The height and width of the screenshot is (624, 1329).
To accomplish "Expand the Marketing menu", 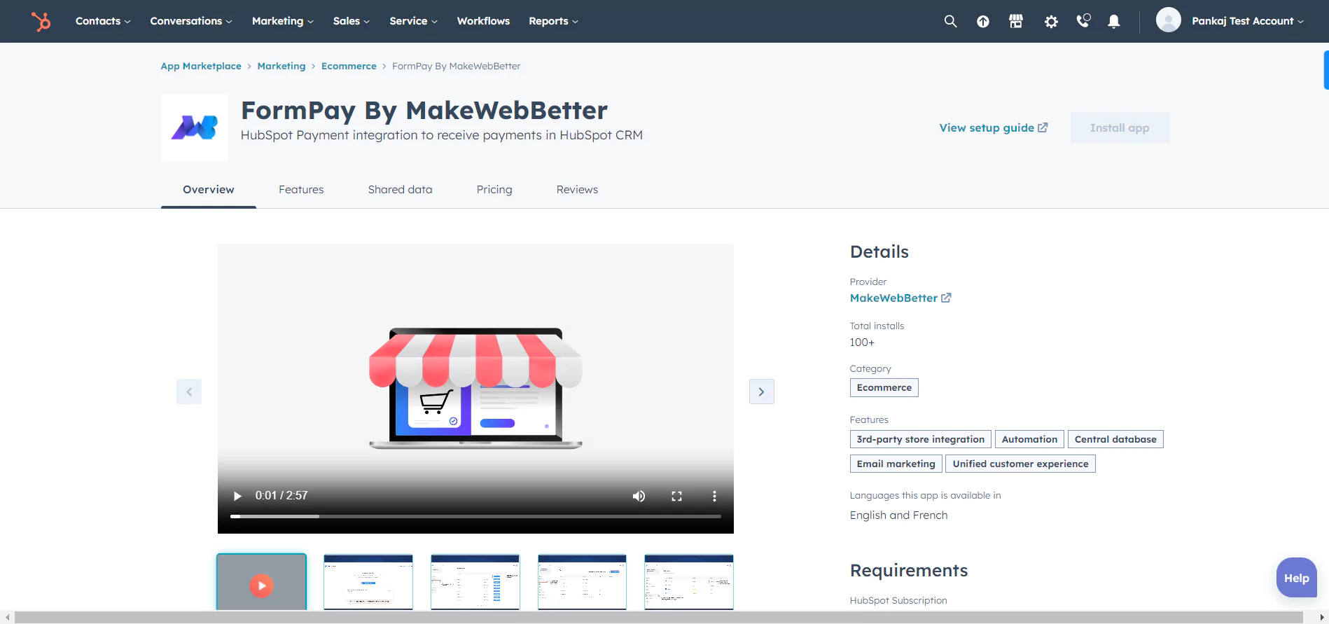I will click(283, 21).
